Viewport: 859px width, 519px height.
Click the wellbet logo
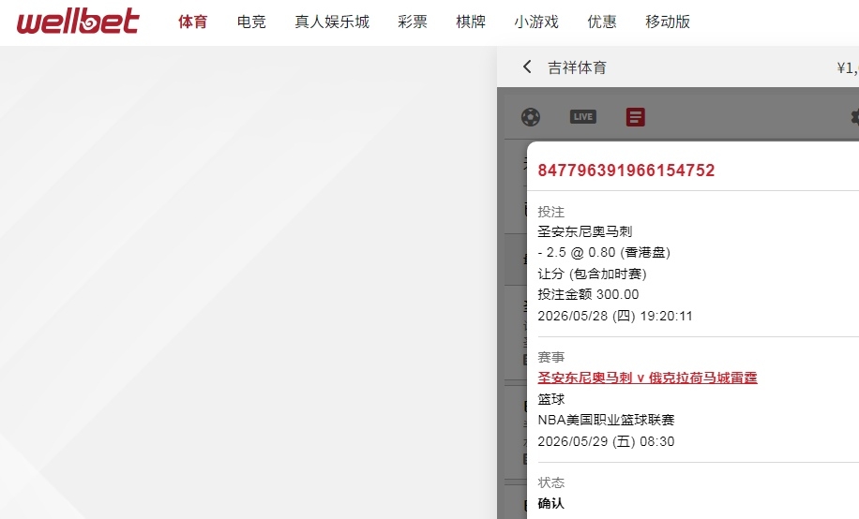[x=78, y=22]
